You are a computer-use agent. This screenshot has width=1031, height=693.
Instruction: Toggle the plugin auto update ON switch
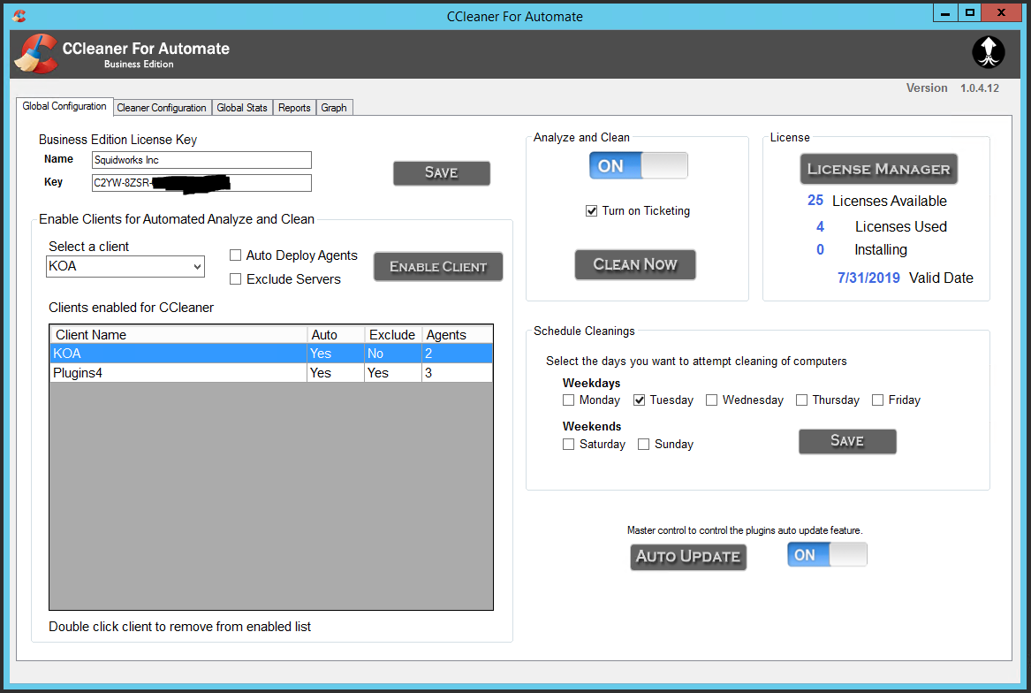pos(827,555)
